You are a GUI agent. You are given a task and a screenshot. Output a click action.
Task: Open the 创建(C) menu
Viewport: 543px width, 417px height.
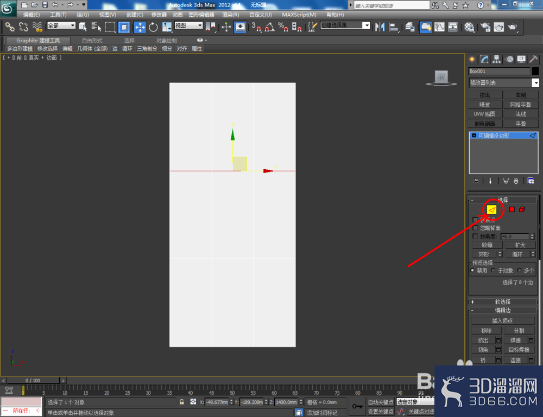(x=134, y=15)
